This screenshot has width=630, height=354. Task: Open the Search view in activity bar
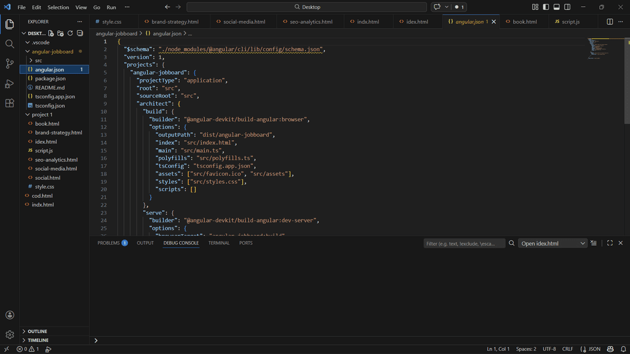[x=10, y=44]
